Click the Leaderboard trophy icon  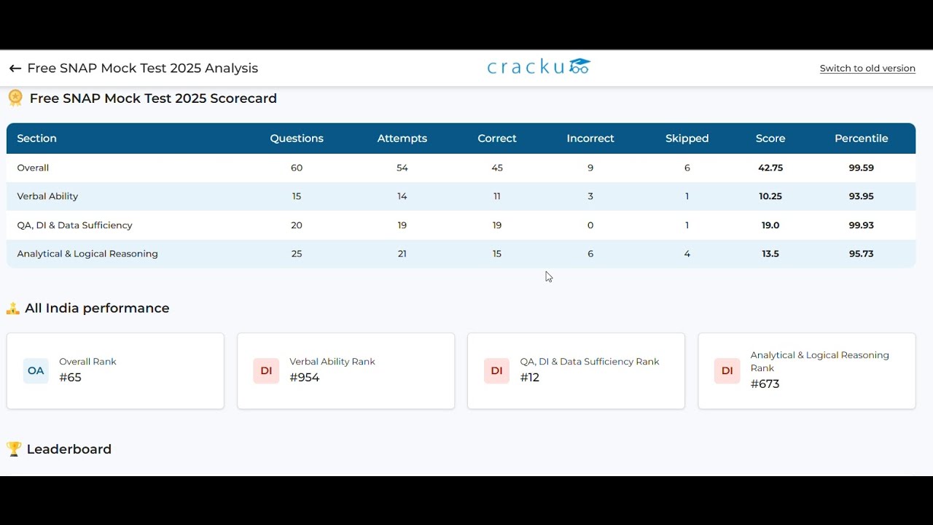click(13, 449)
